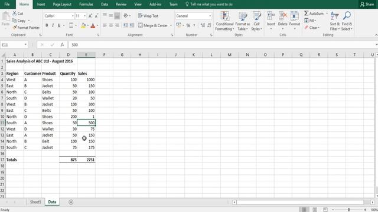Switch to the Page Layout tab

[x=62, y=4]
